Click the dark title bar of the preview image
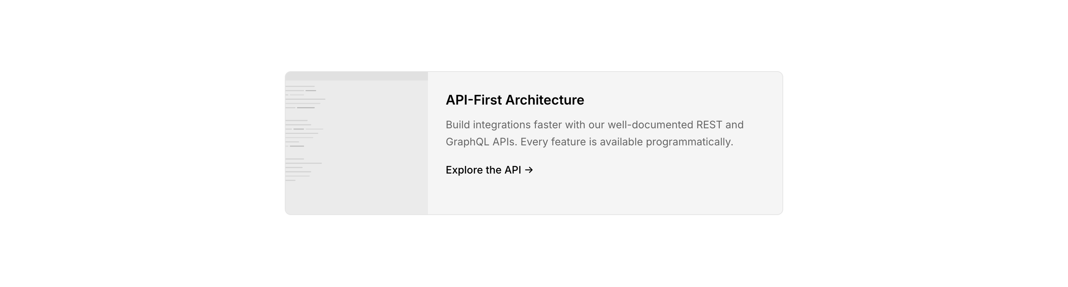 pos(356,76)
